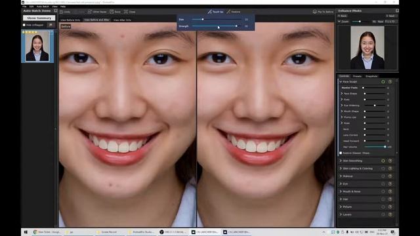Image resolution: width=420 pixels, height=236 pixels.
Task: Open the Auto Batch menu
Action: pos(43,7)
